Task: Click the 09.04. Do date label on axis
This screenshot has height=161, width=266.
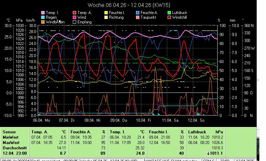Action: [119, 120]
